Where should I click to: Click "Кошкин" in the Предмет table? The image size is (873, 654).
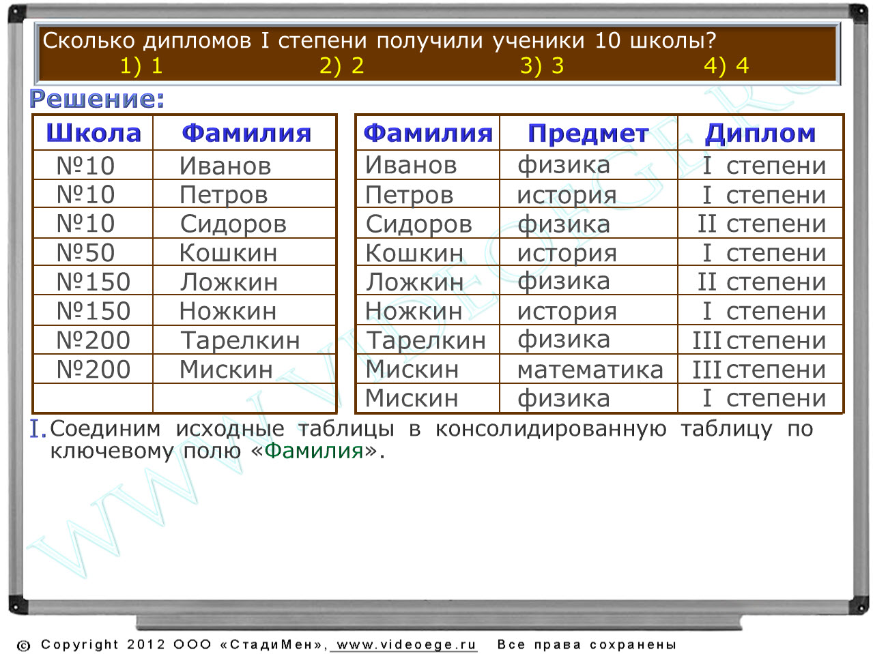[414, 253]
